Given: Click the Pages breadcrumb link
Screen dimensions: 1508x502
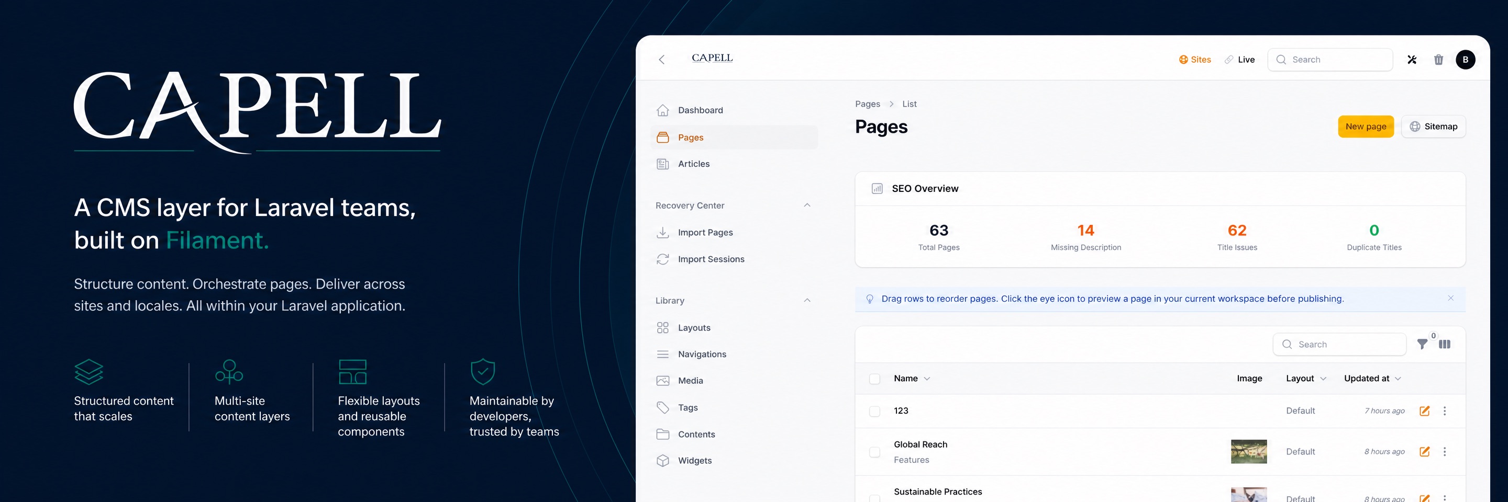Looking at the screenshot, I should click(x=868, y=104).
